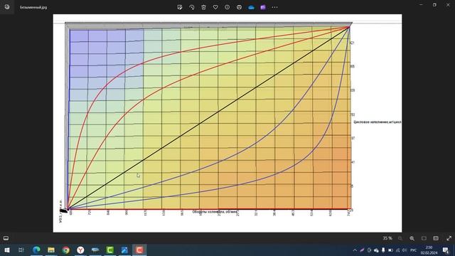Open the Photos gallery icon at top left
The image size is (455, 256).
pos(7,7)
